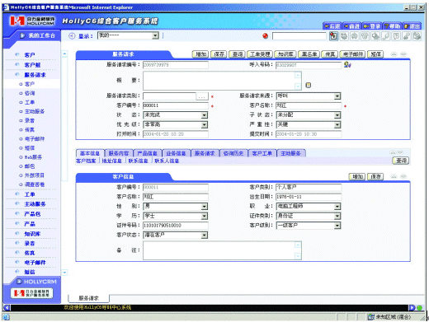429x322 pixels.
Task: Click the 工单受理 button in 服务请求 panel
Action: click(x=260, y=54)
